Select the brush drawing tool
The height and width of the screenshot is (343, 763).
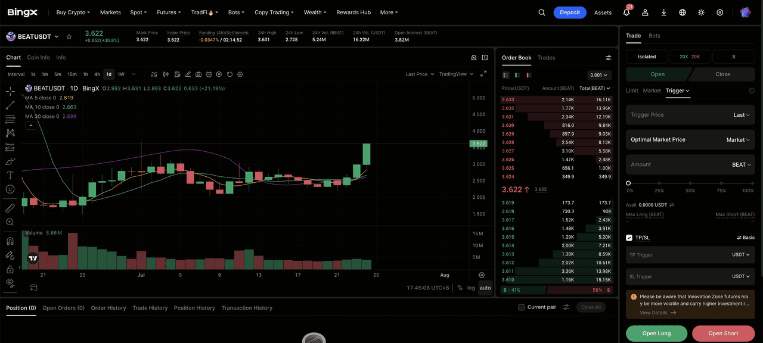pyautogui.click(x=10, y=161)
